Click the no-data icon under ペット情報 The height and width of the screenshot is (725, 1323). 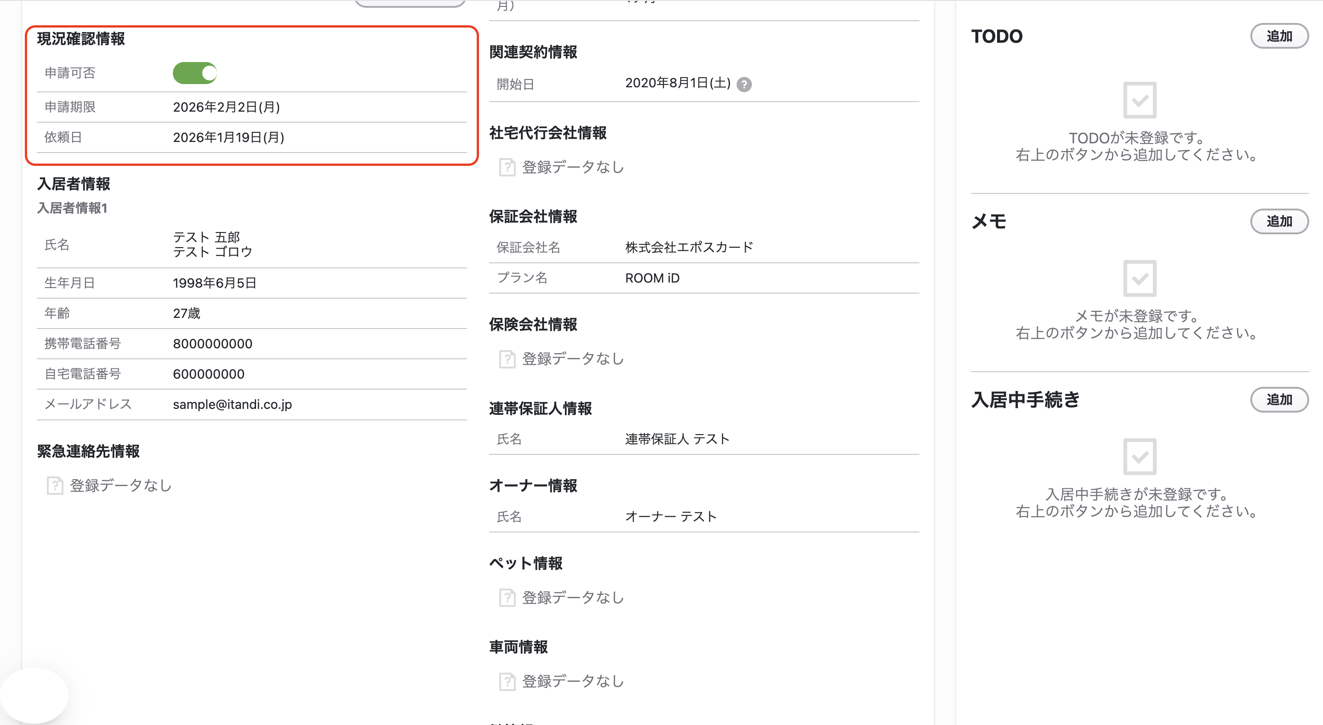coord(507,598)
